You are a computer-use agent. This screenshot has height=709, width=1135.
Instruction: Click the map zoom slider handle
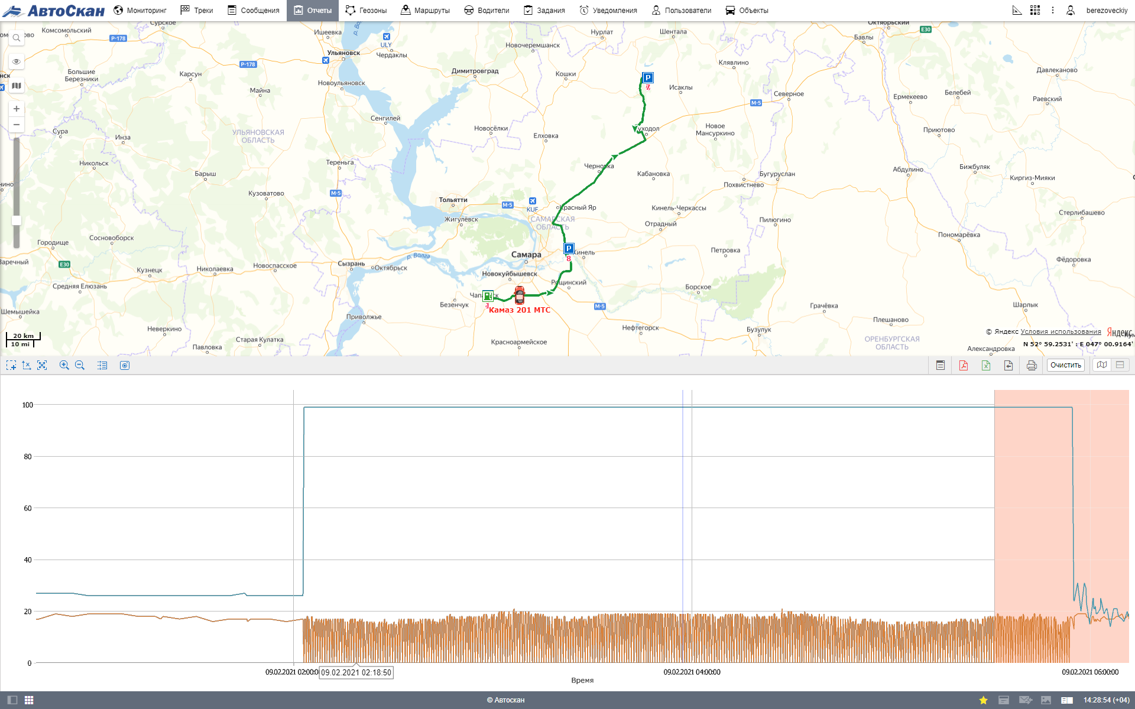(17, 220)
